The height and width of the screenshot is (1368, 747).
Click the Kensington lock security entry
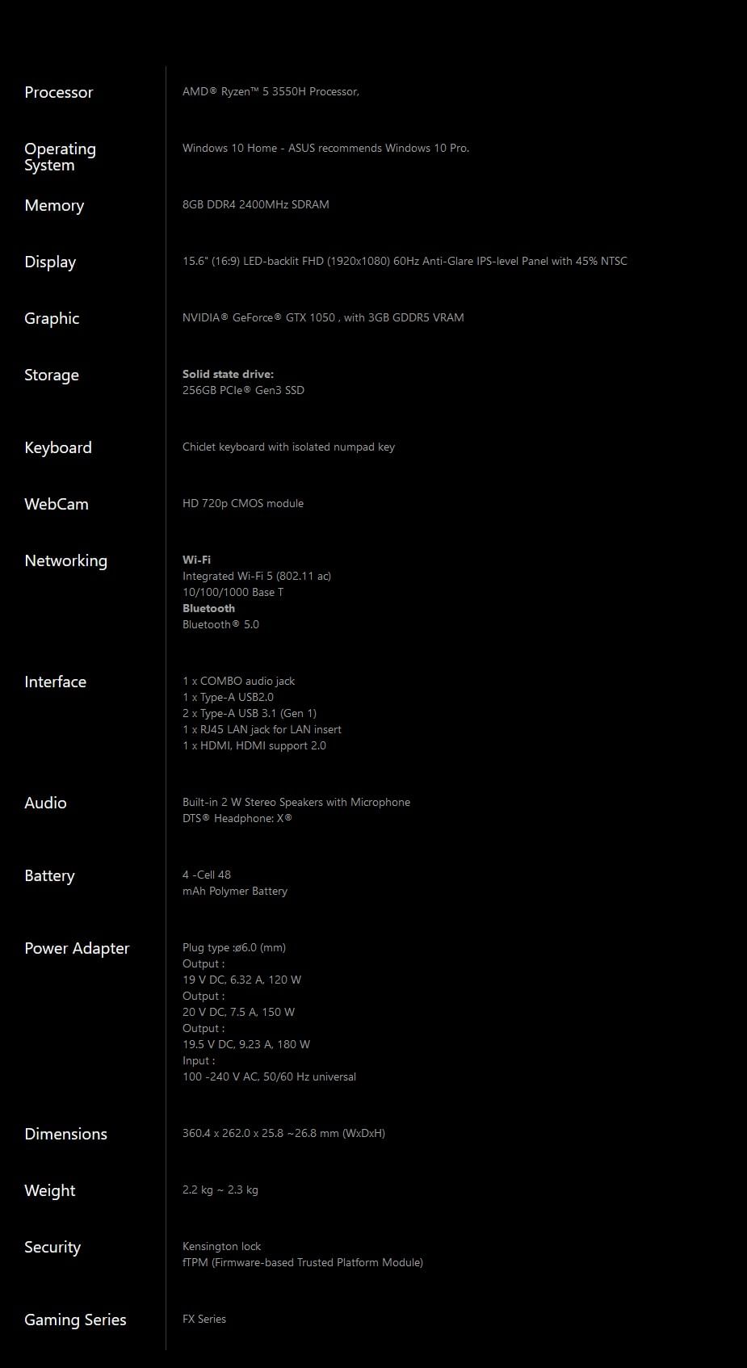tap(221, 1247)
